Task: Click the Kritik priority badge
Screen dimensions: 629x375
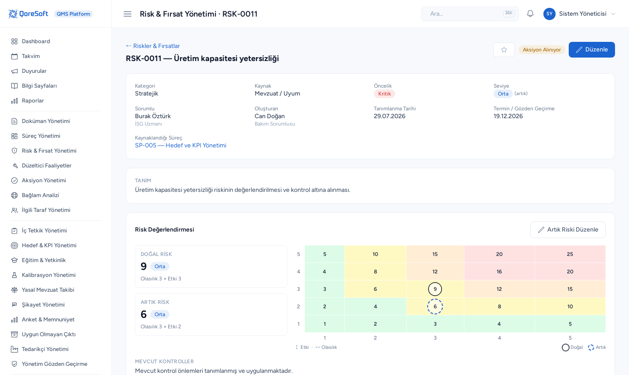Action: pos(384,94)
